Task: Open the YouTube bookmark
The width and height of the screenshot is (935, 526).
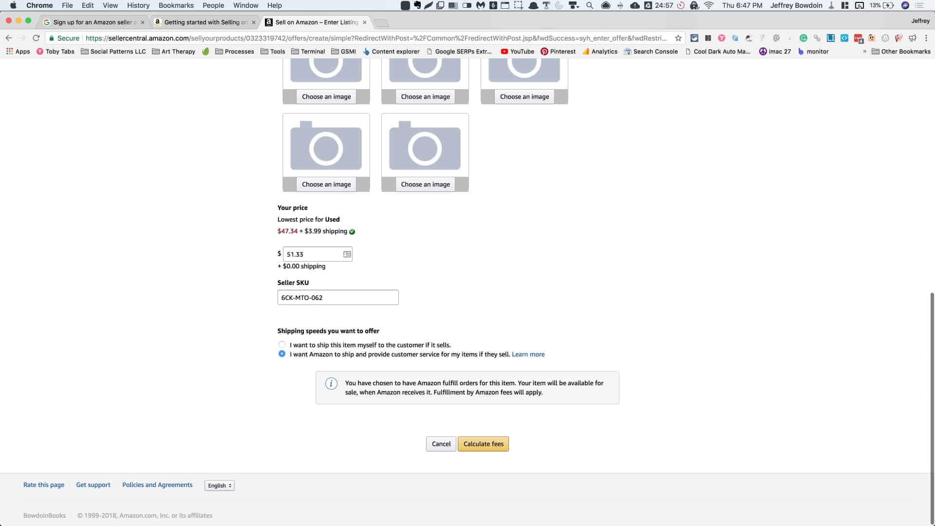Action: (518, 51)
